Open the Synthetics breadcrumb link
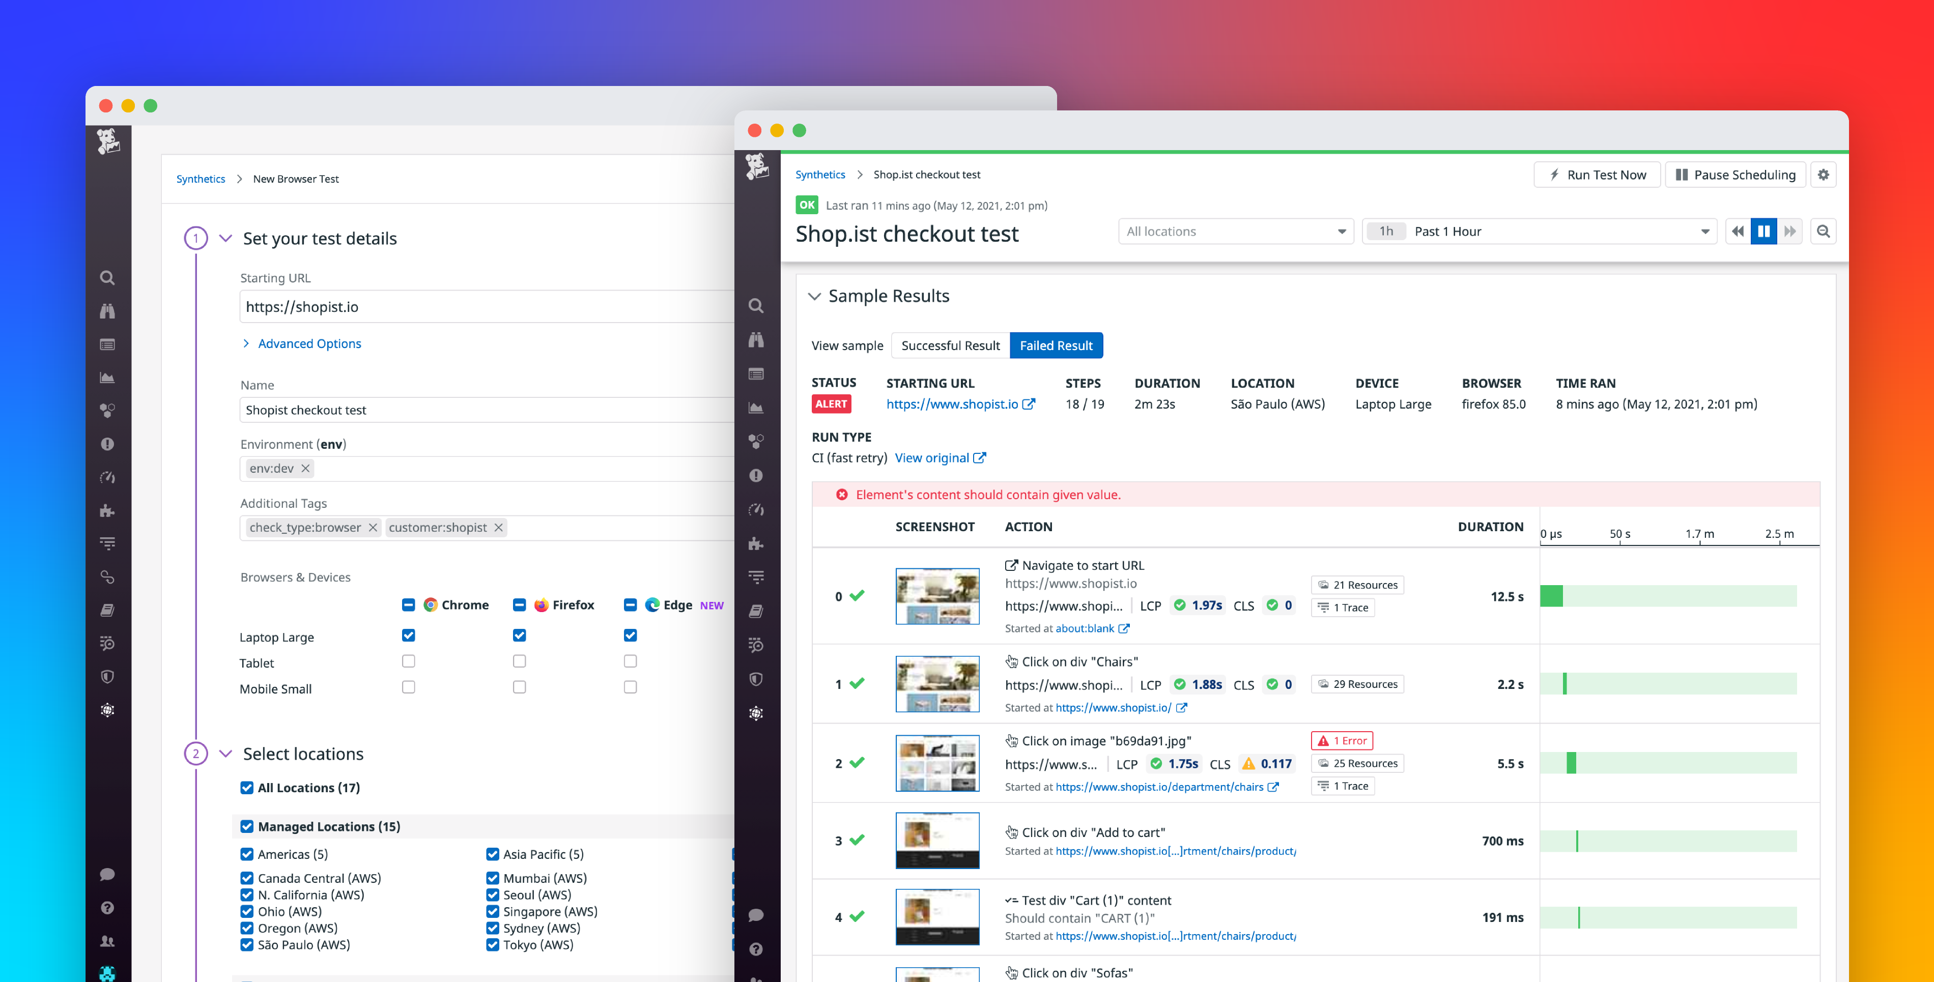The image size is (1934, 982). (x=820, y=174)
